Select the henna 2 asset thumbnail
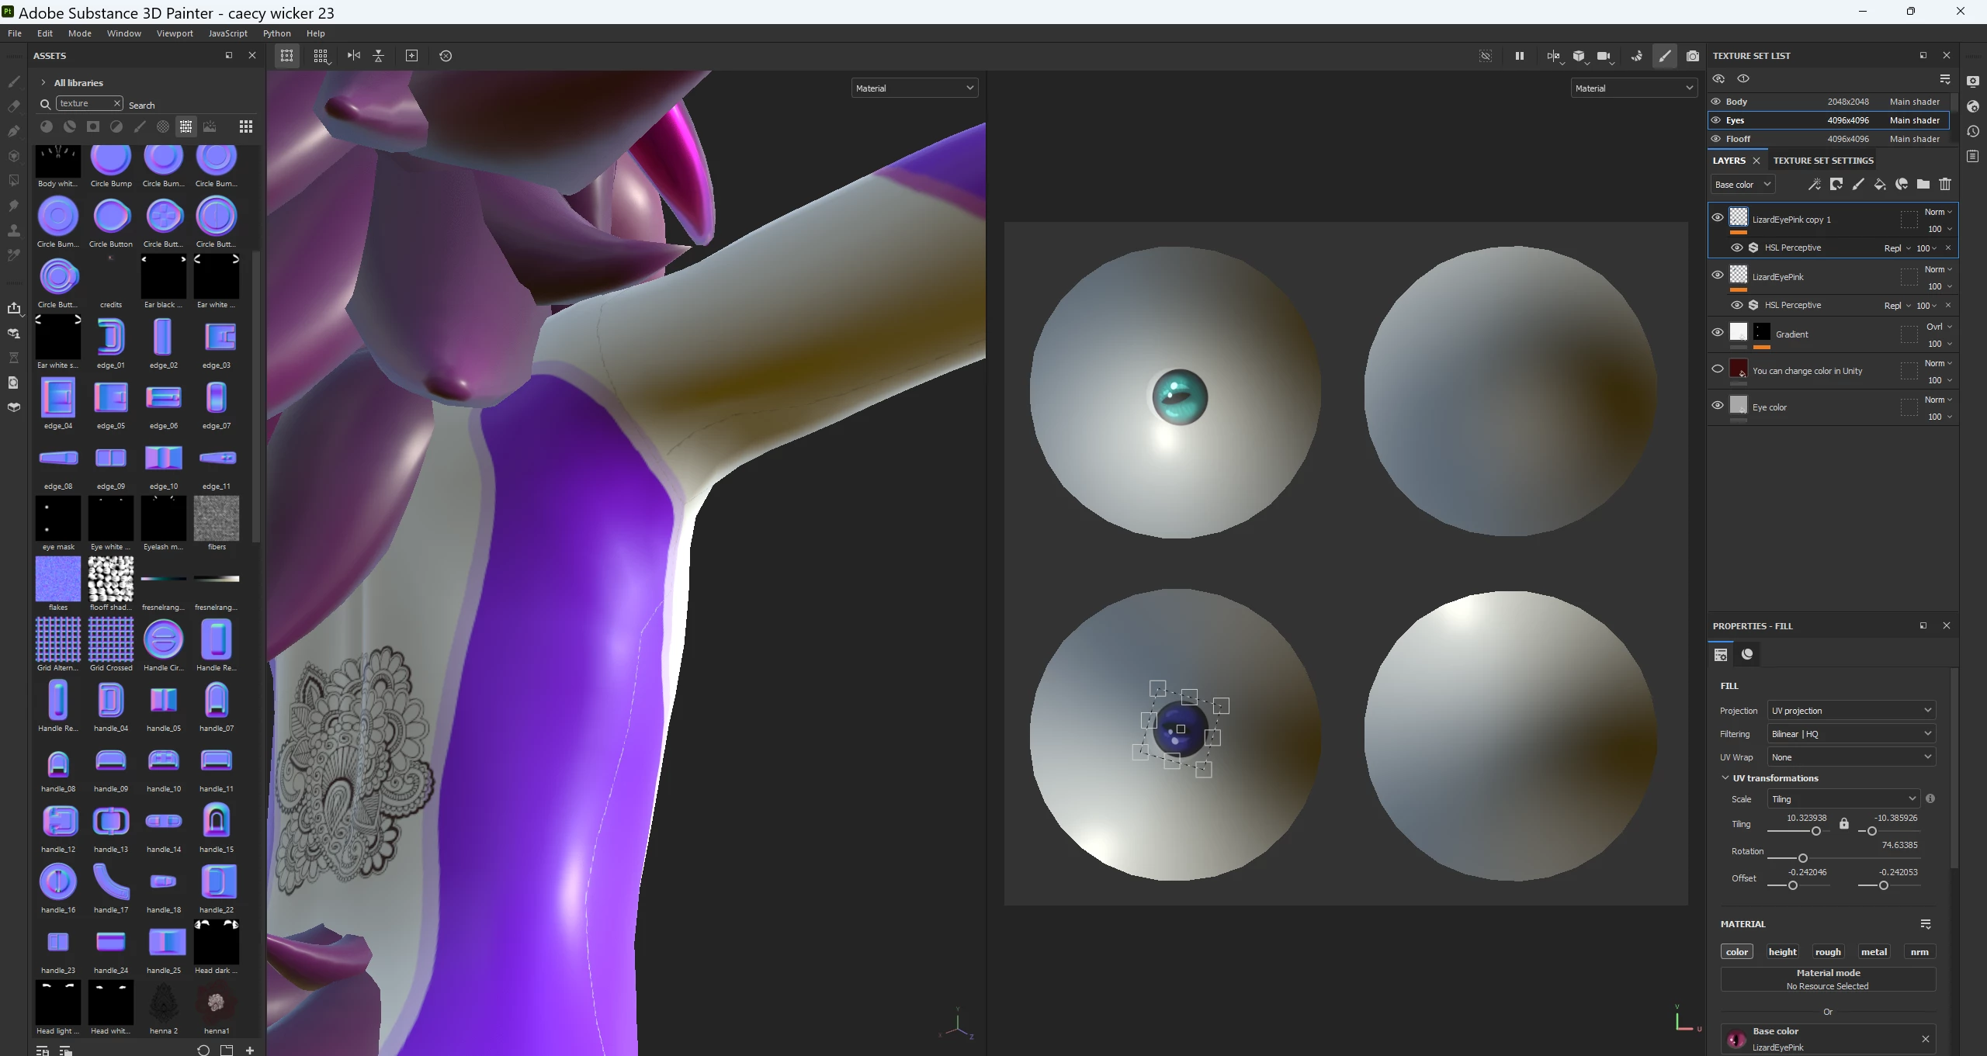The width and height of the screenshot is (1987, 1056). coord(164,1003)
